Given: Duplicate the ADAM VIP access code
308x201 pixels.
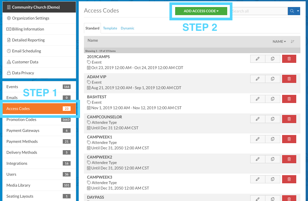Looking at the screenshot, I should point(272,79).
